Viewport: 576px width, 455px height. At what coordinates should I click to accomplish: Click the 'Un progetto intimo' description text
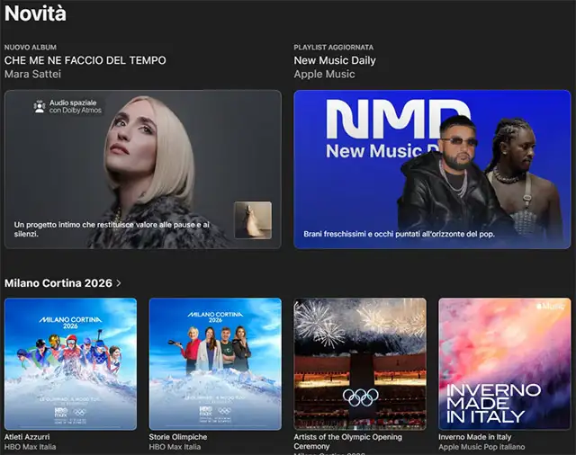tap(112, 229)
